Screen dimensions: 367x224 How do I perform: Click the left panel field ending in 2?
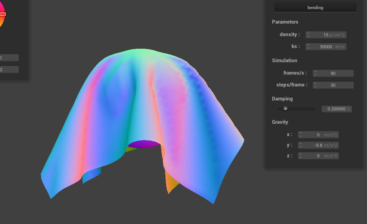[x=9, y=69]
